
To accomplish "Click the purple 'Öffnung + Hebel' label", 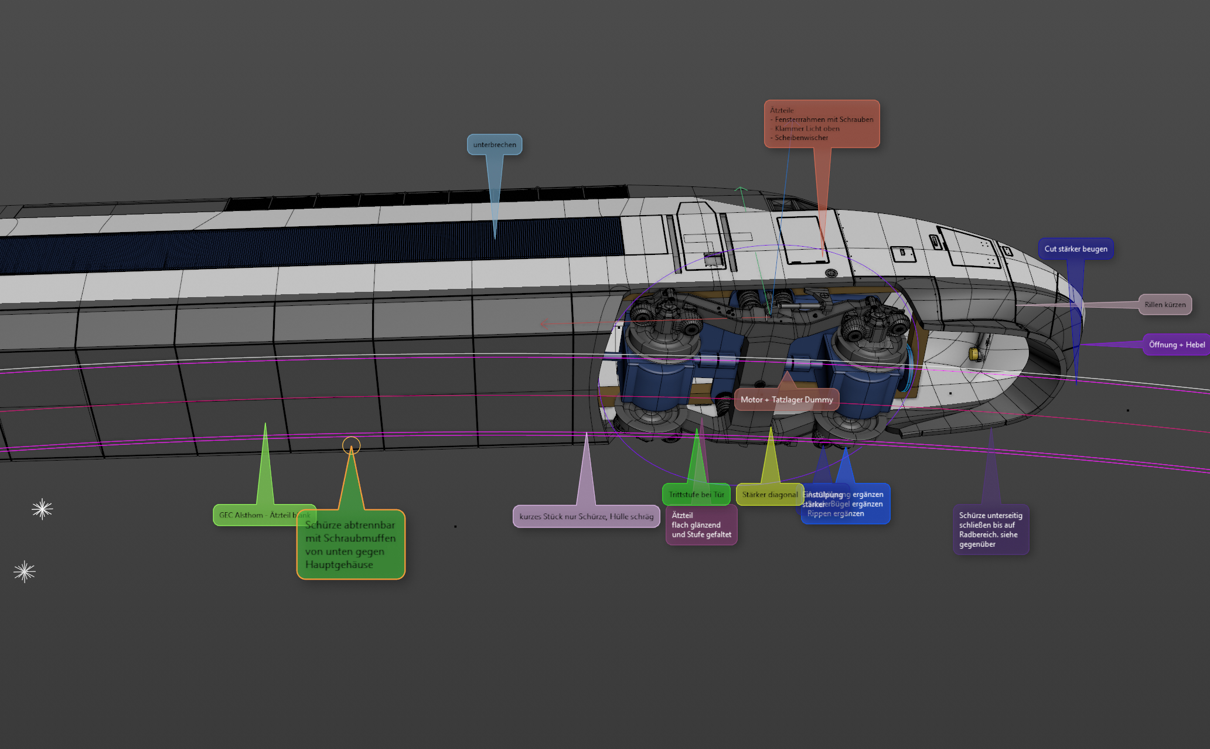I will coord(1177,345).
